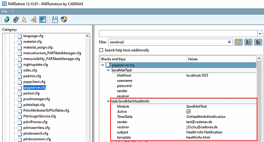This screenshot has width=264, height=142.
Task: Select pdetailopt.cfg in the category tree
Action: click(34, 105)
